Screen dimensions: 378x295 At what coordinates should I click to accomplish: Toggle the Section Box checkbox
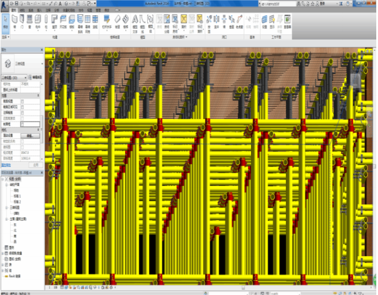(x=22, y=123)
